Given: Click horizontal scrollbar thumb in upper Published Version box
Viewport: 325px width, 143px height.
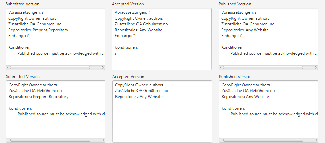Looking at the screenshot, I should coord(263,68).
